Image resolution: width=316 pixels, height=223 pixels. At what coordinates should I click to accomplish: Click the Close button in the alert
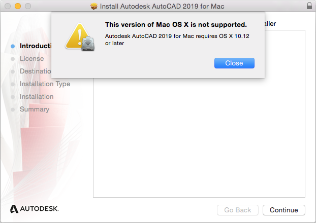pyautogui.click(x=234, y=63)
